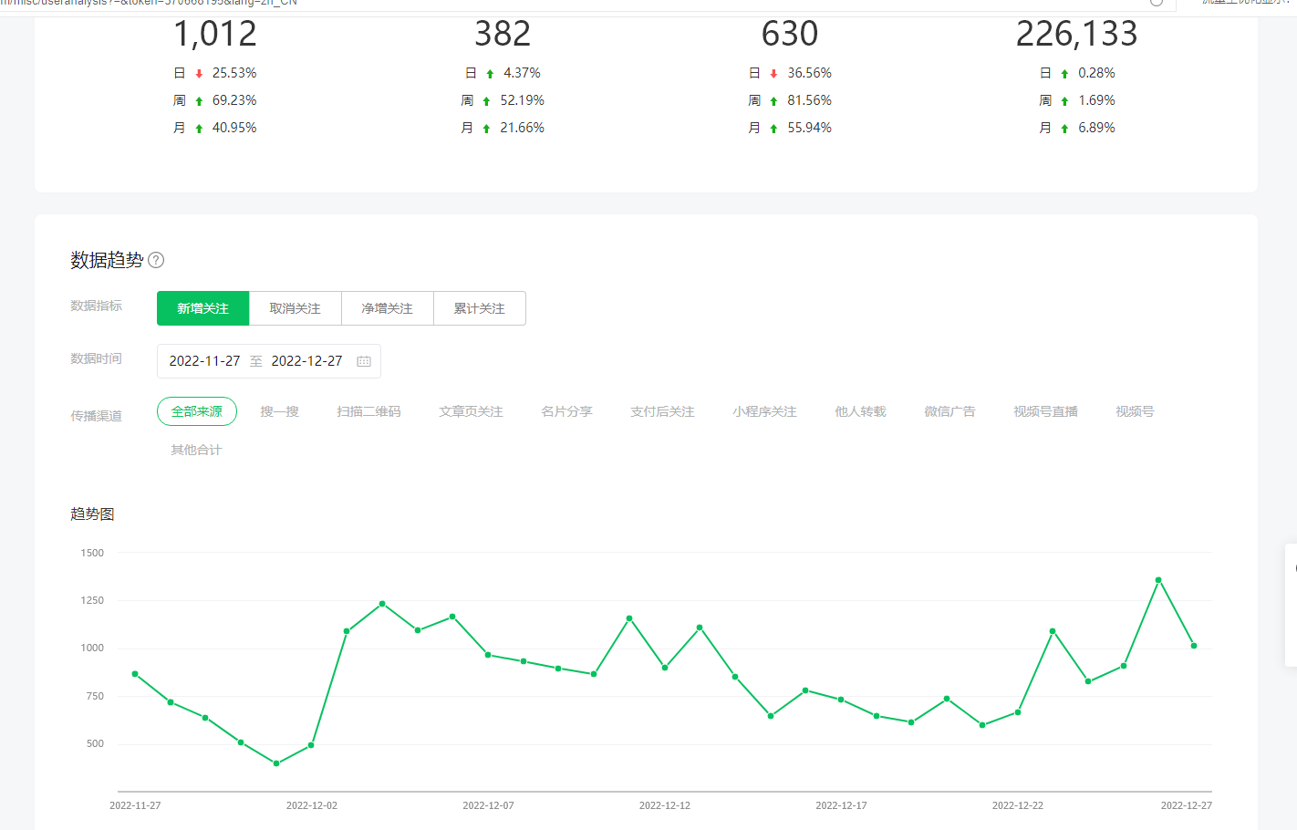This screenshot has width=1297, height=830.
Task: Click the 趋势图 chart heading
Action: [x=92, y=514]
